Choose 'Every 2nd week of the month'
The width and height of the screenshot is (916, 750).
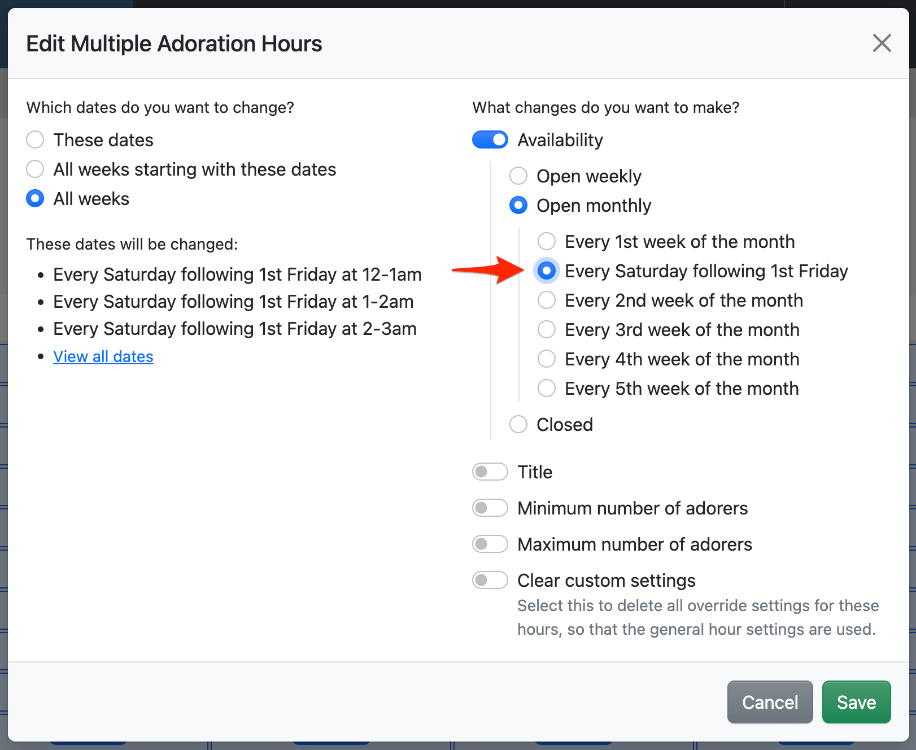pos(547,300)
